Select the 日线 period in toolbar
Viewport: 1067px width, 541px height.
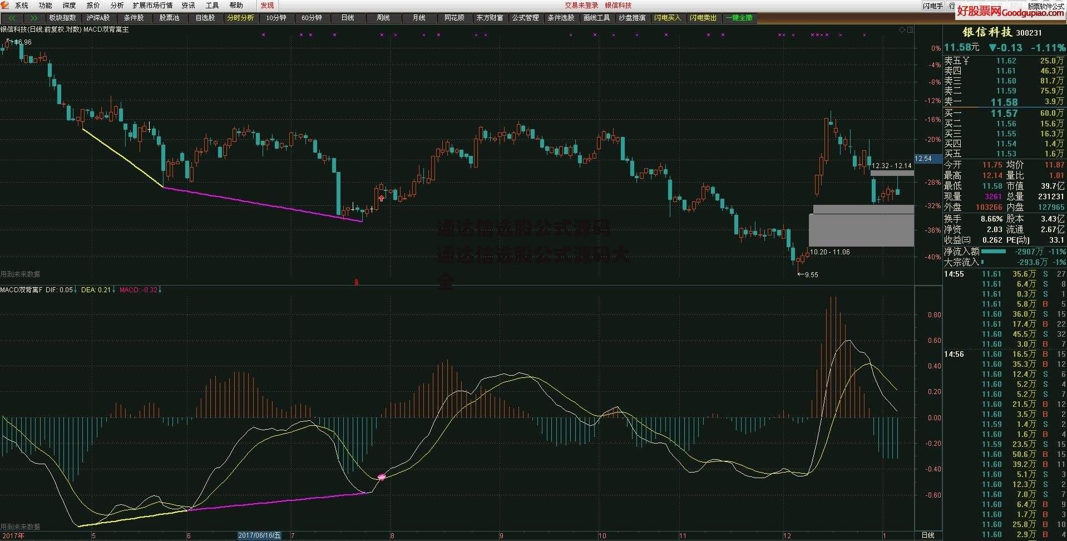pyautogui.click(x=347, y=18)
